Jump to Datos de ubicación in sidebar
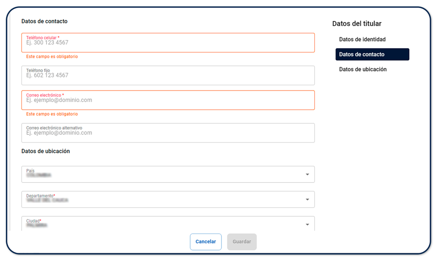Viewport: 439px width, 261px height. (x=362, y=69)
